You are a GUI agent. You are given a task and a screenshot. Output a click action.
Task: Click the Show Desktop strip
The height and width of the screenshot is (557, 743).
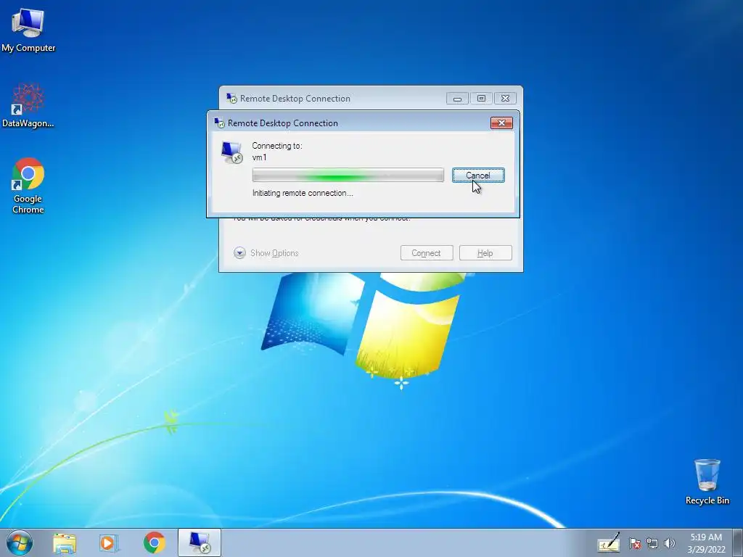point(738,543)
